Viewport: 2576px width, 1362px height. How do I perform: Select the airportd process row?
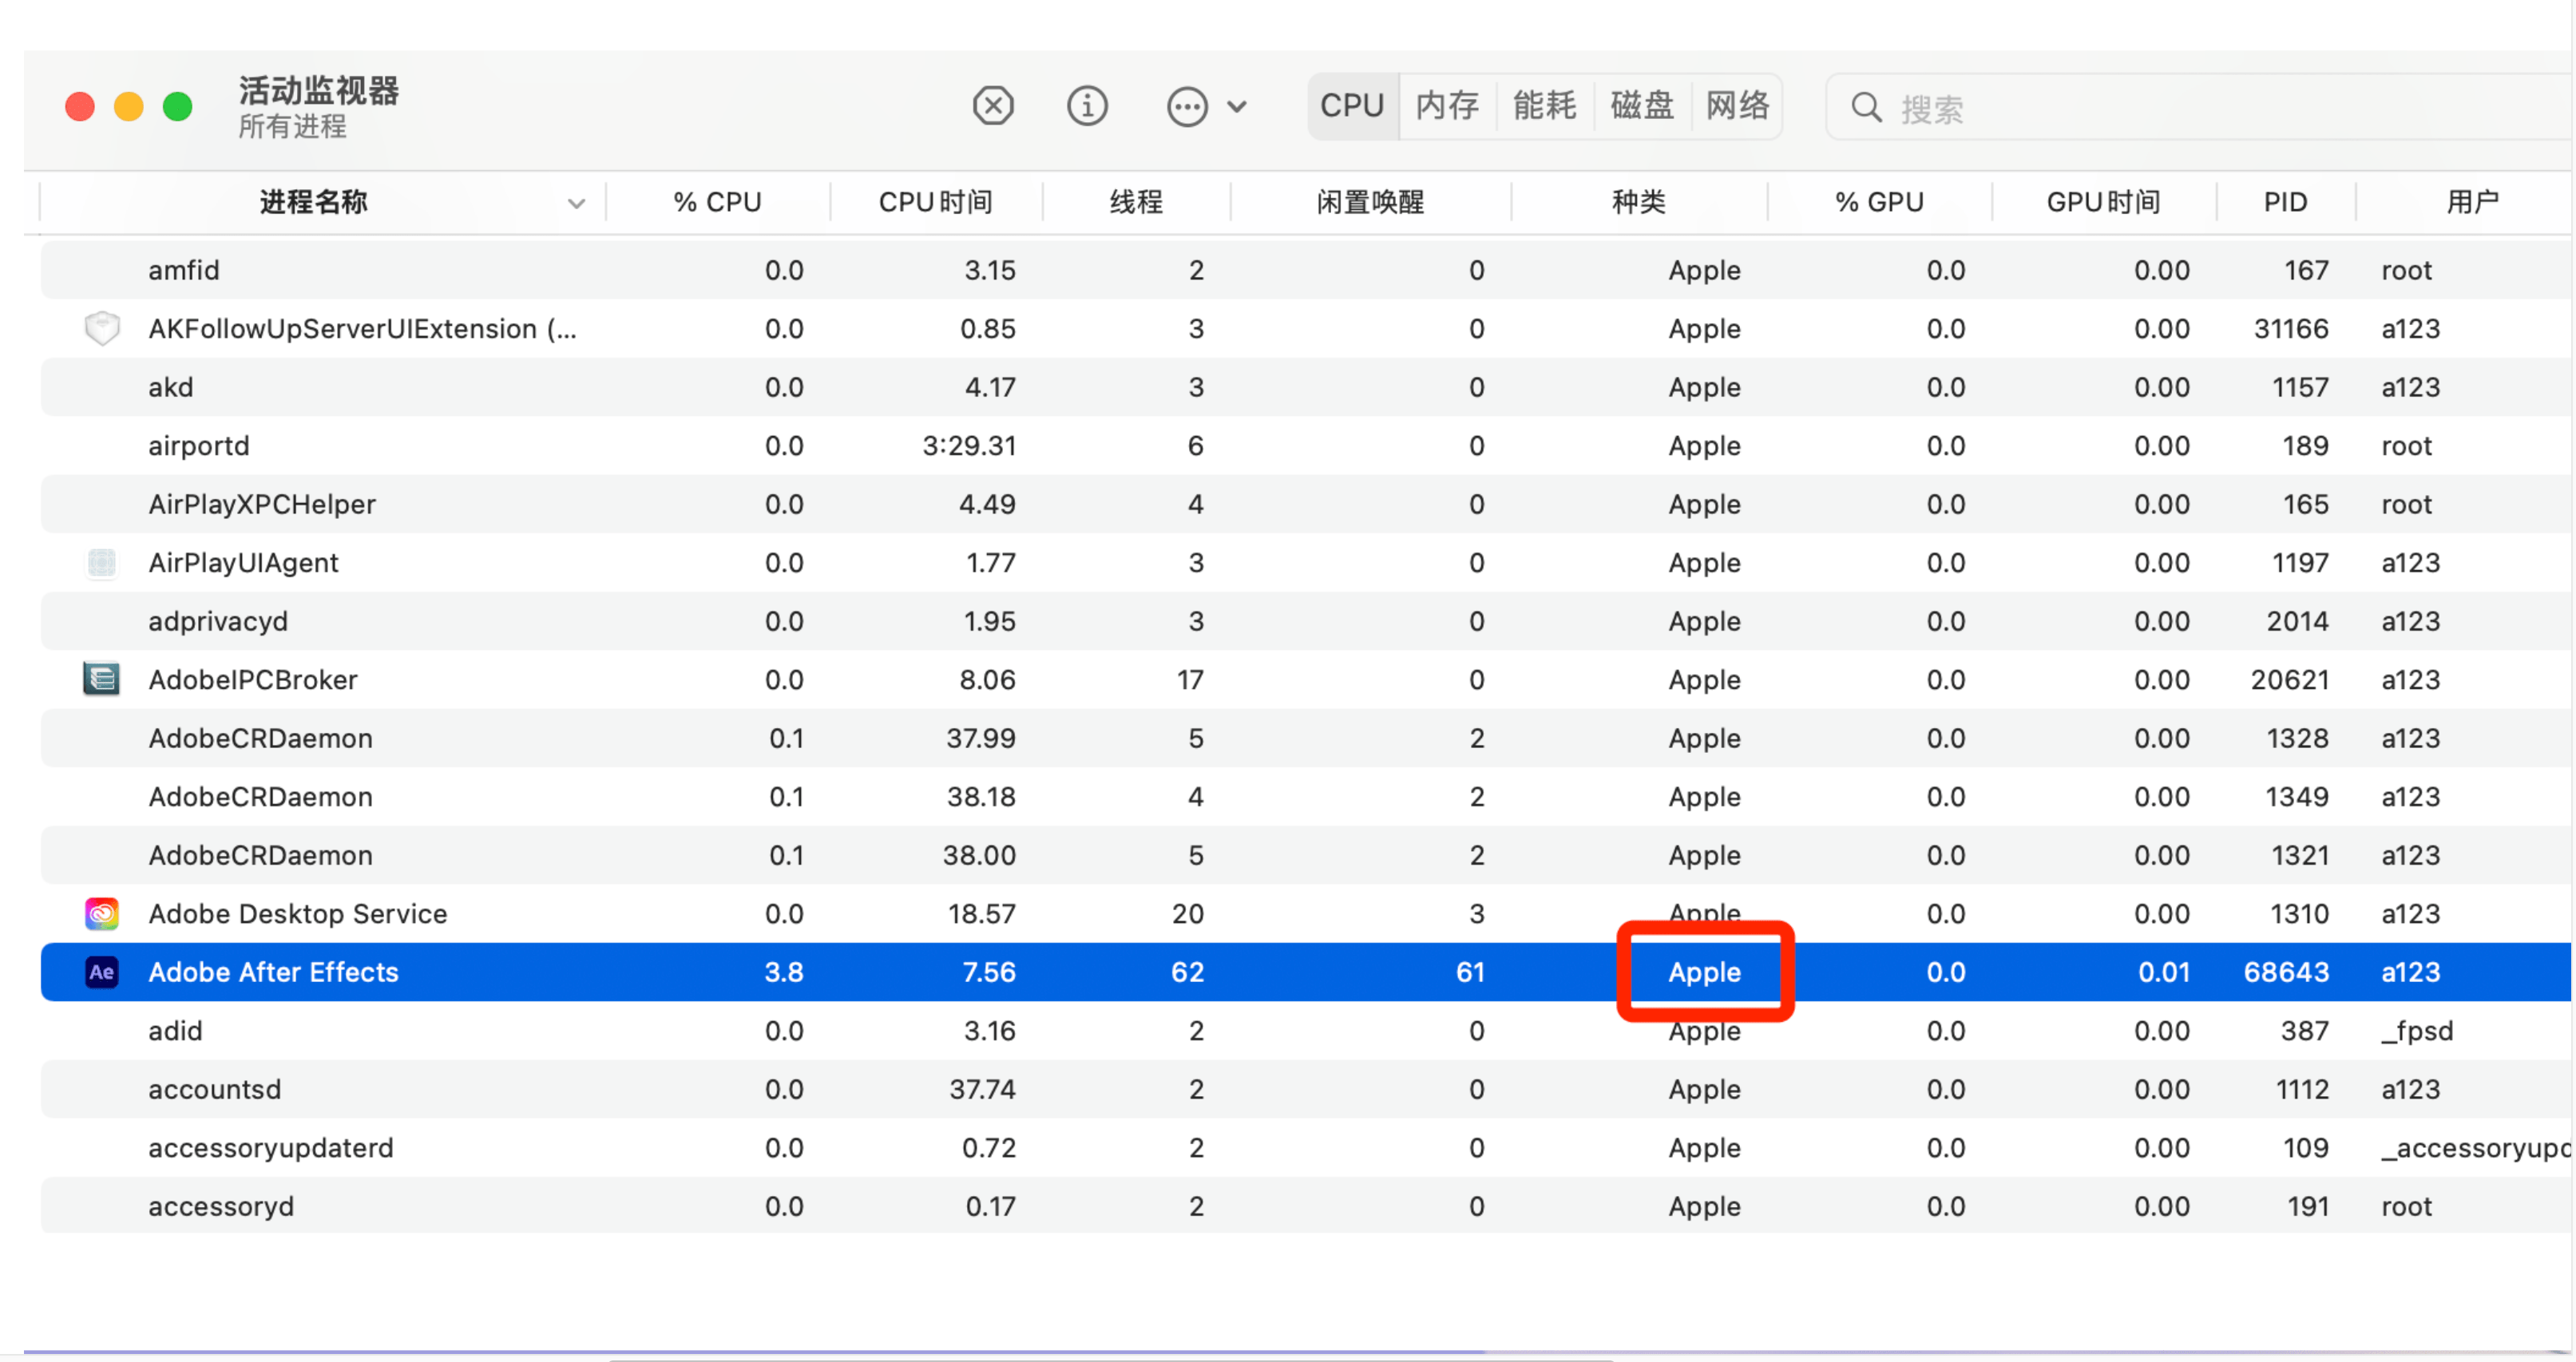pos(1306,446)
